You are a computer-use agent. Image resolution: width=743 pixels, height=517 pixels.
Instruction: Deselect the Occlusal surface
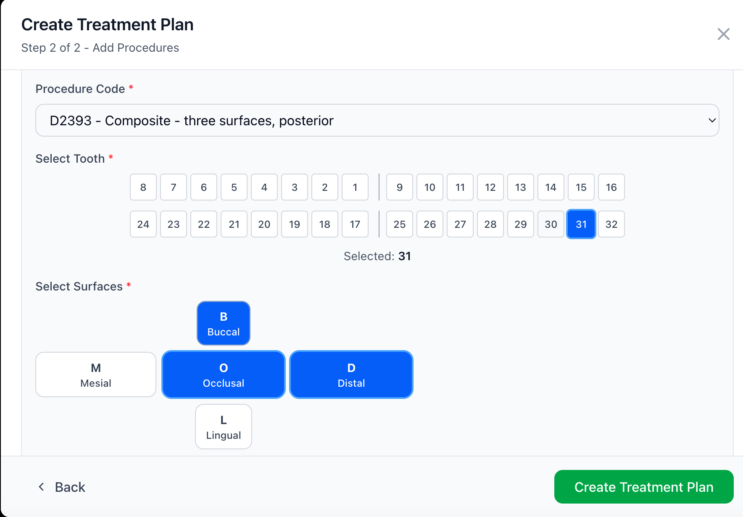pos(223,375)
